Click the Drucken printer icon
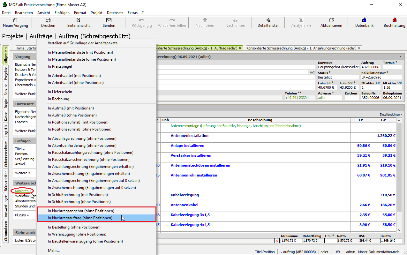This screenshot has width=407, height=255. [x=48, y=22]
